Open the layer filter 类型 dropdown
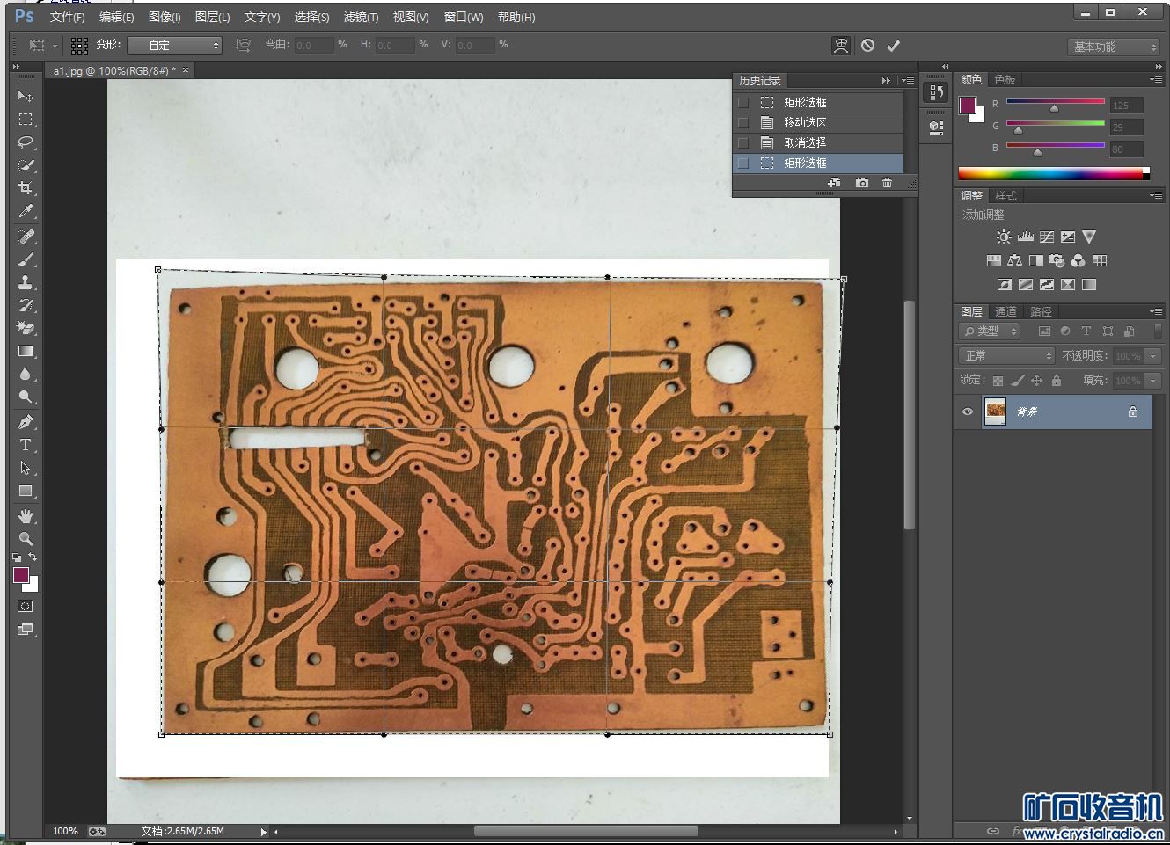 989,331
